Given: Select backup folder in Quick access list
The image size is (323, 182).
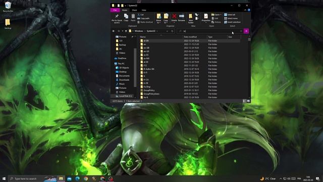Looking at the screenshot, I should coord(121,45).
